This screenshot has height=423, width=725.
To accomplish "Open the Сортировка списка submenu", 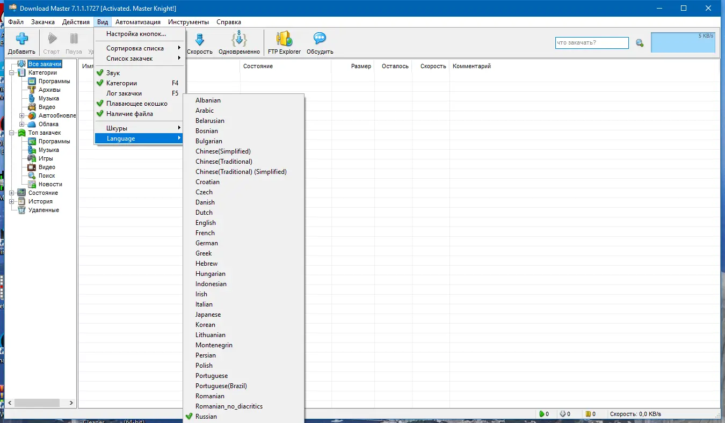I will point(140,48).
